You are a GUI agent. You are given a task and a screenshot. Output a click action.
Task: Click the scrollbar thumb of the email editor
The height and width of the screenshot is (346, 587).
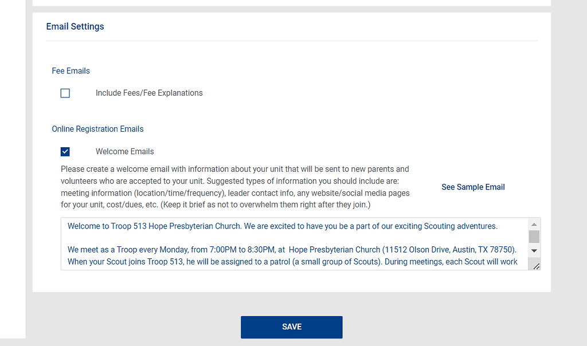tap(534, 236)
